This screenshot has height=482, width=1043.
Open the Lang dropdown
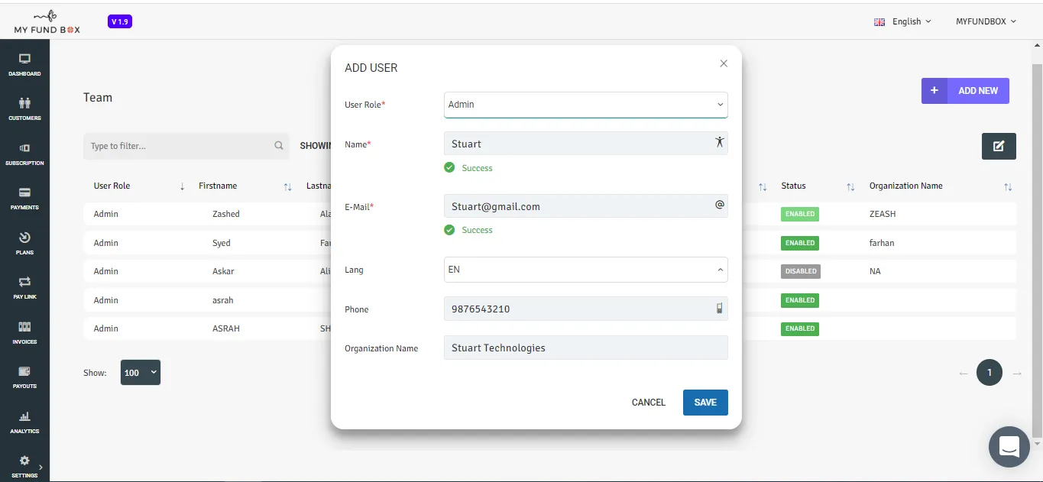click(585, 270)
